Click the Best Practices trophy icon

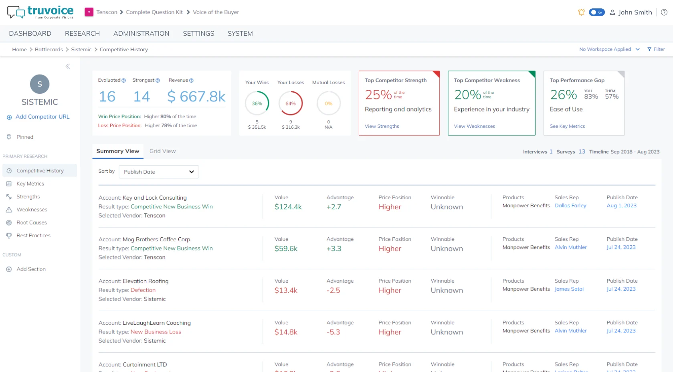coord(9,236)
